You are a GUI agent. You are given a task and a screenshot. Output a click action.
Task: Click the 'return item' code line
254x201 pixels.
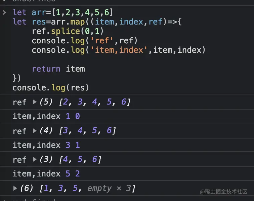pos(58,69)
